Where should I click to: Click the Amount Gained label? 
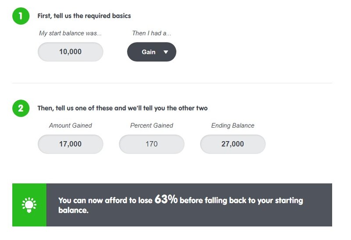coord(70,125)
